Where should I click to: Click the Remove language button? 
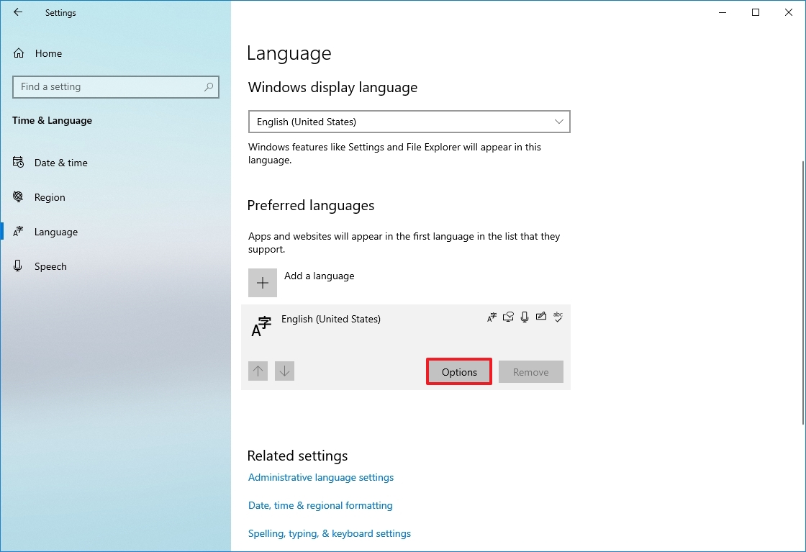[531, 371]
